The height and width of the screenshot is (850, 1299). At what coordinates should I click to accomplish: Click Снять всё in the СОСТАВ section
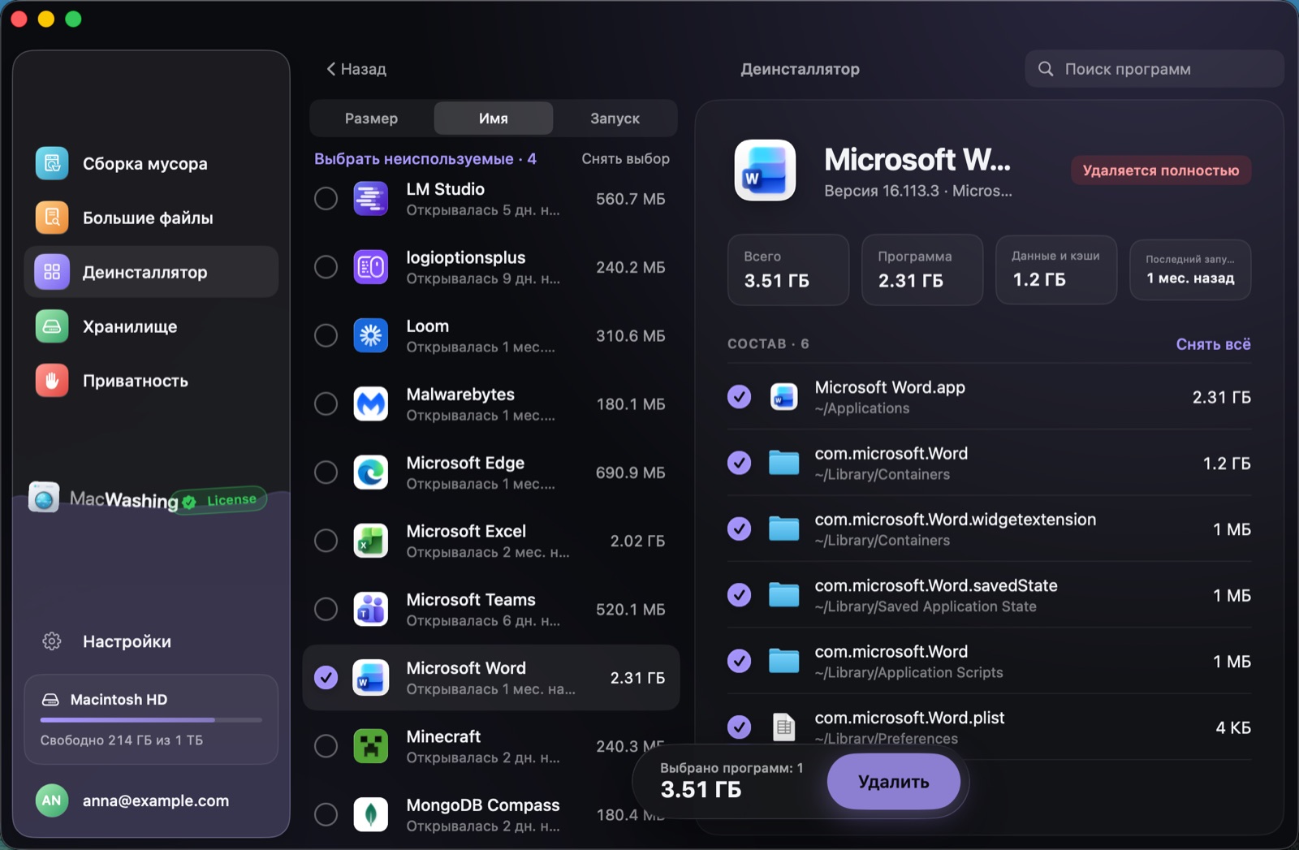[1213, 344]
